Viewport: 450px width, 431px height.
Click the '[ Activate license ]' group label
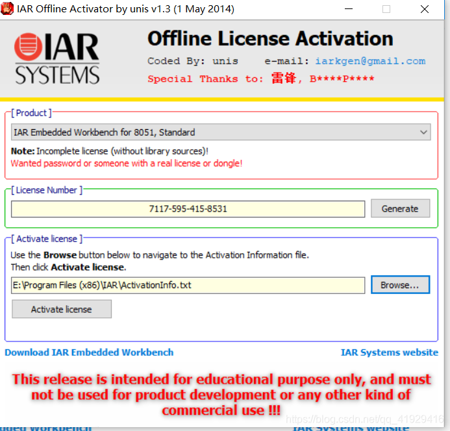point(47,239)
